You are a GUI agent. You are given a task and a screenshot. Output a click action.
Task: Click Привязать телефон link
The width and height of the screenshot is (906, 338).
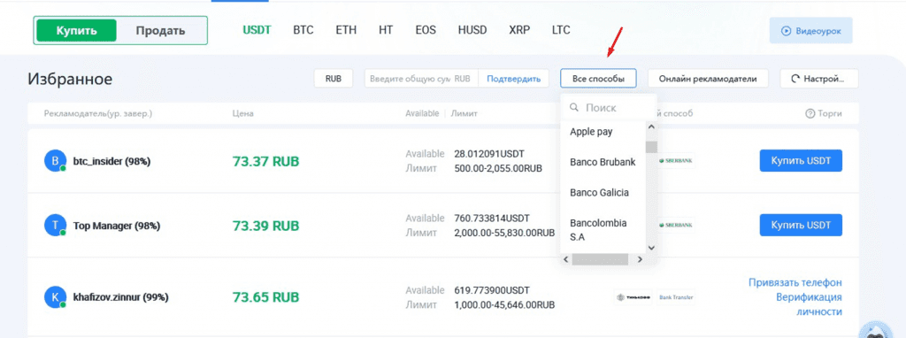pyautogui.click(x=795, y=282)
